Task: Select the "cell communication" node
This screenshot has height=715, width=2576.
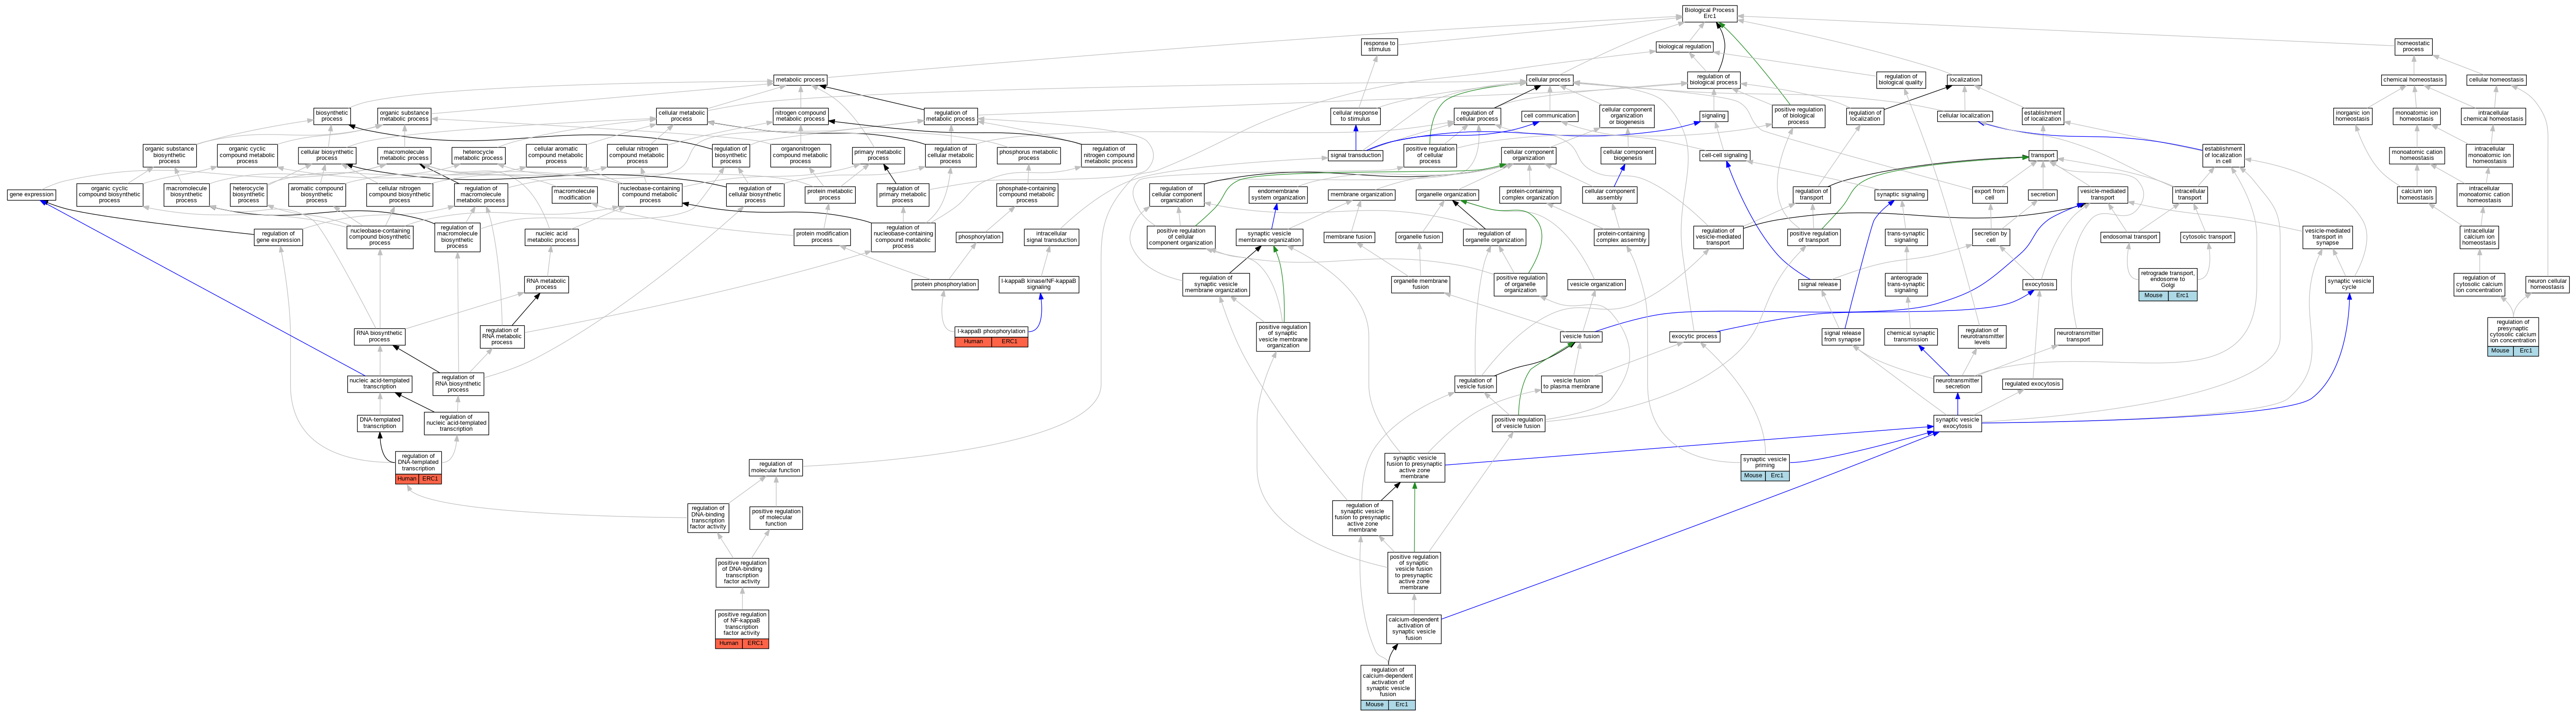Action: 1549,116
